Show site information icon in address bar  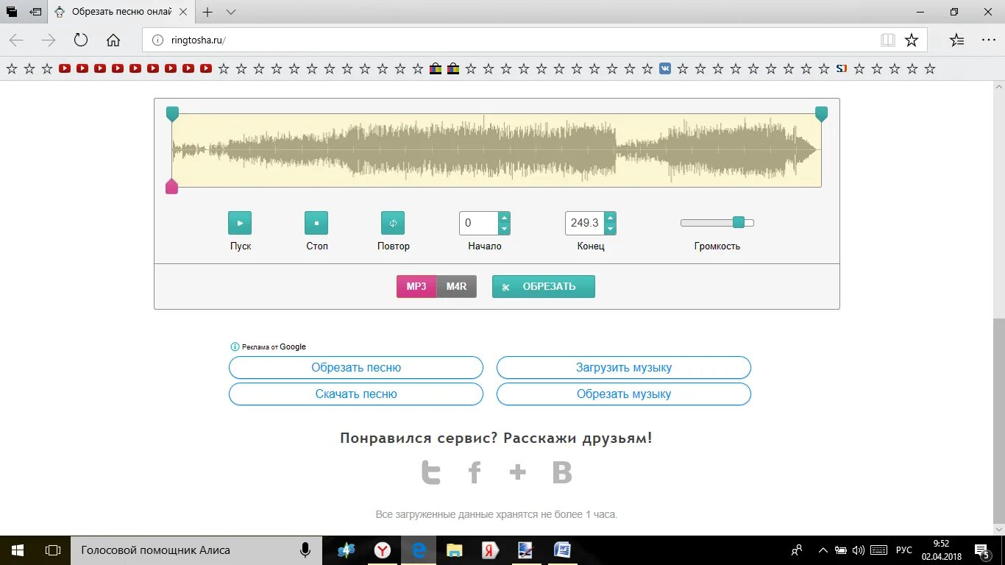[157, 40]
